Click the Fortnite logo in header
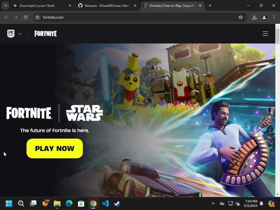 pyautogui.click(x=46, y=34)
